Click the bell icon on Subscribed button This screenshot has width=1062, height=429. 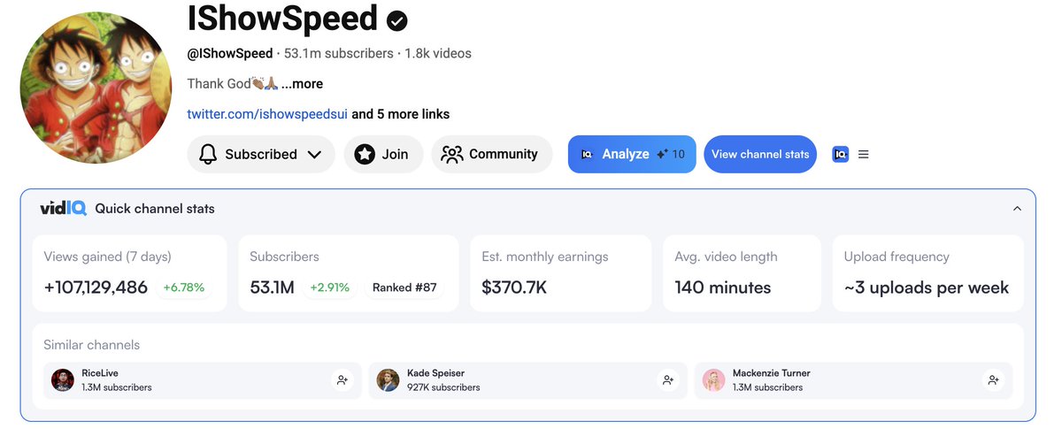[208, 154]
